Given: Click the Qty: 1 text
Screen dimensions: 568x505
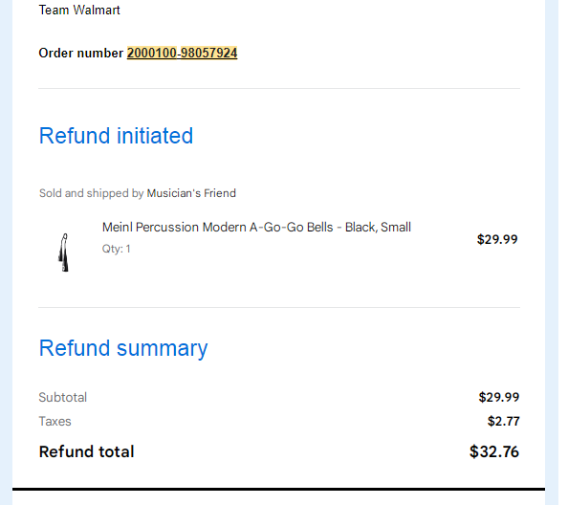Looking at the screenshot, I should tap(117, 249).
